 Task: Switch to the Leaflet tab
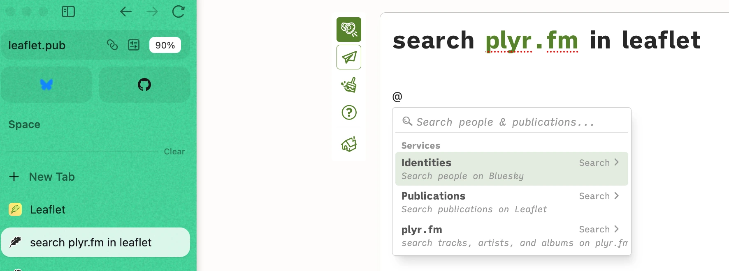pos(48,209)
